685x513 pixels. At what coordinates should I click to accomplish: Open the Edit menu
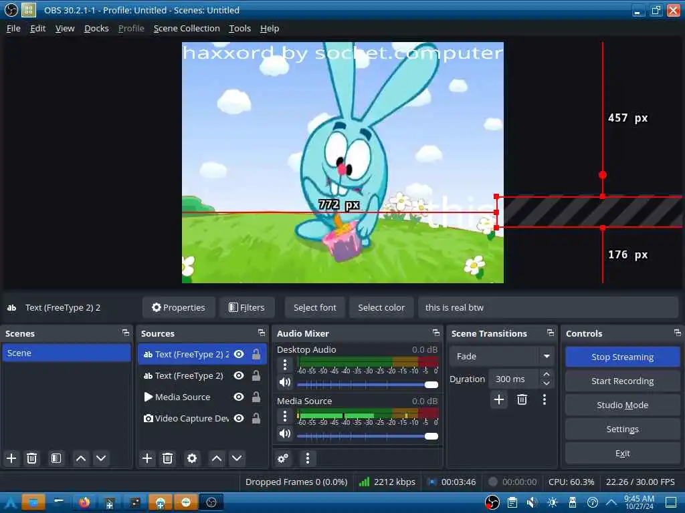(x=38, y=28)
